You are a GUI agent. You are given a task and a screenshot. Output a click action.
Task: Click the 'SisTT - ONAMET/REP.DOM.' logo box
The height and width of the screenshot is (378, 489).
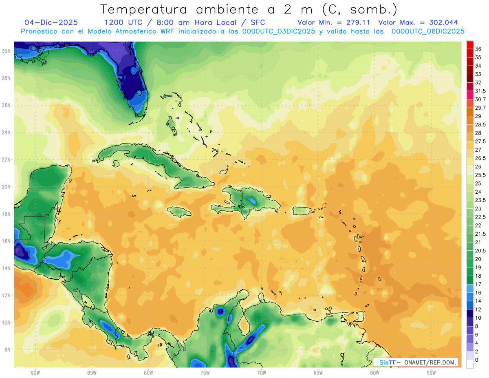pos(416,362)
